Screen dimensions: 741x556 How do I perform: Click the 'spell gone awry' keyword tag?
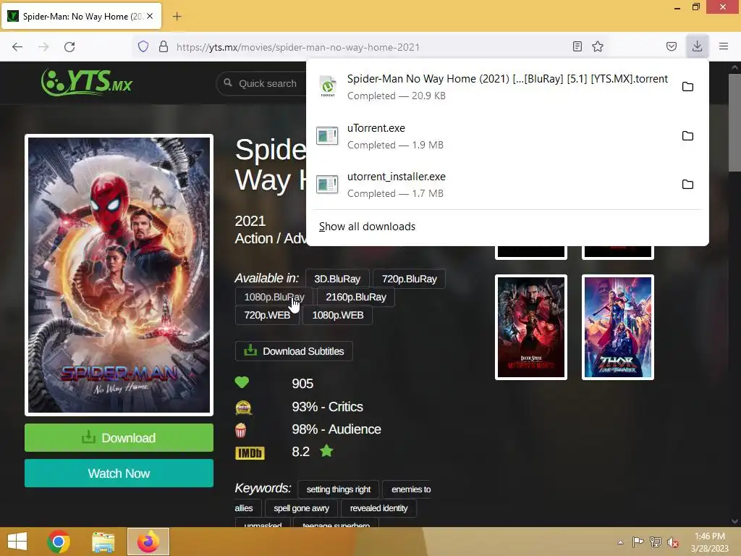point(302,508)
